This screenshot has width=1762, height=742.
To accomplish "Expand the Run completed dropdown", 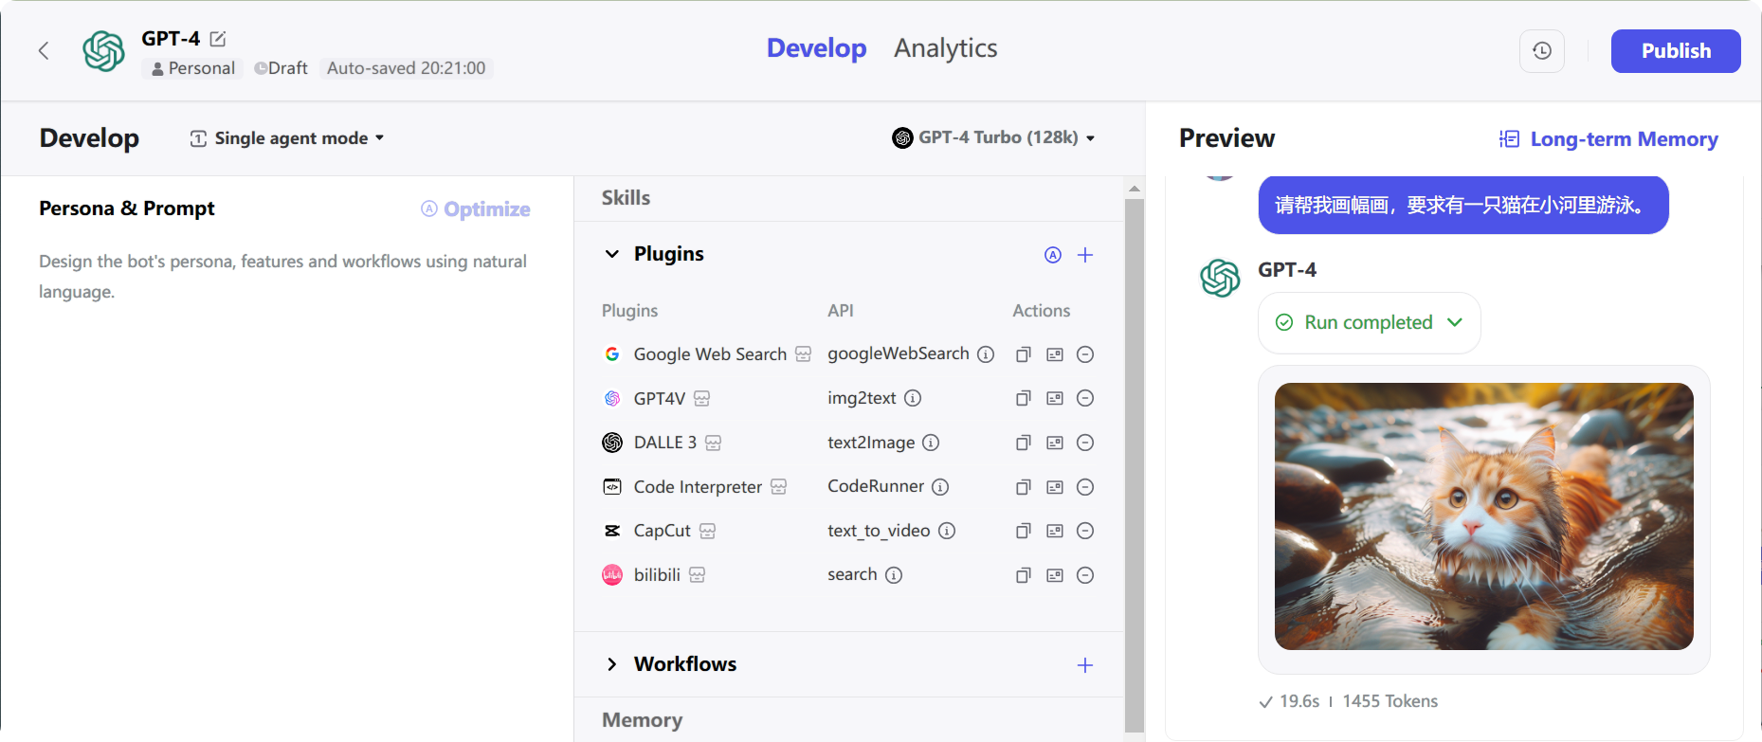I will 1370,323.
